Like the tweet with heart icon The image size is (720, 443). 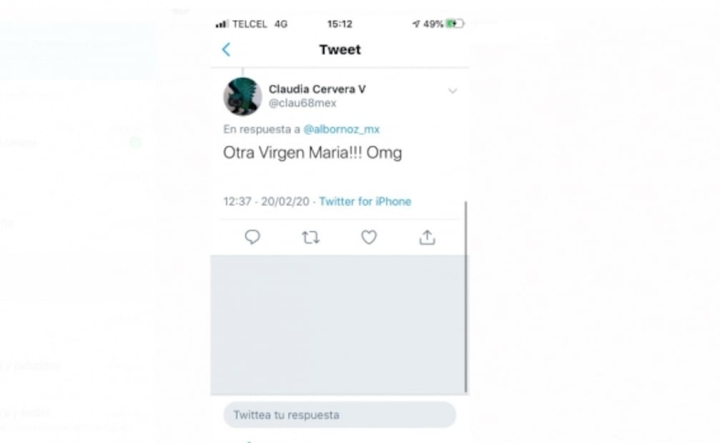tap(369, 237)
